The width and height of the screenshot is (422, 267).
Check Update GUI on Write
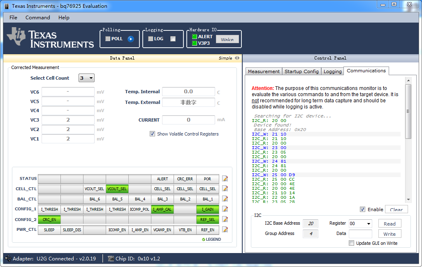[x=352, y=243]
